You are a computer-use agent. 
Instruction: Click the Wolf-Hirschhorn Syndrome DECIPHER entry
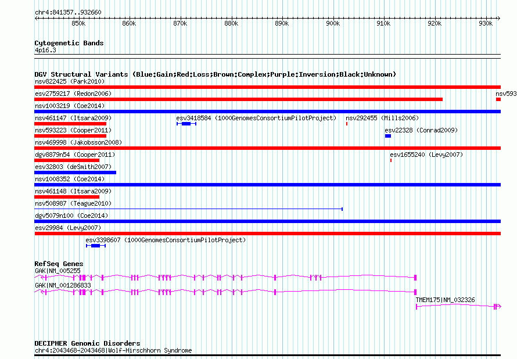coord(113,350)
